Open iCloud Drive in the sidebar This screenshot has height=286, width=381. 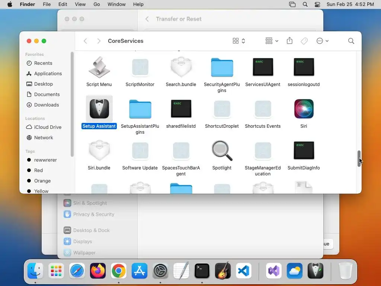click(44, 127)
